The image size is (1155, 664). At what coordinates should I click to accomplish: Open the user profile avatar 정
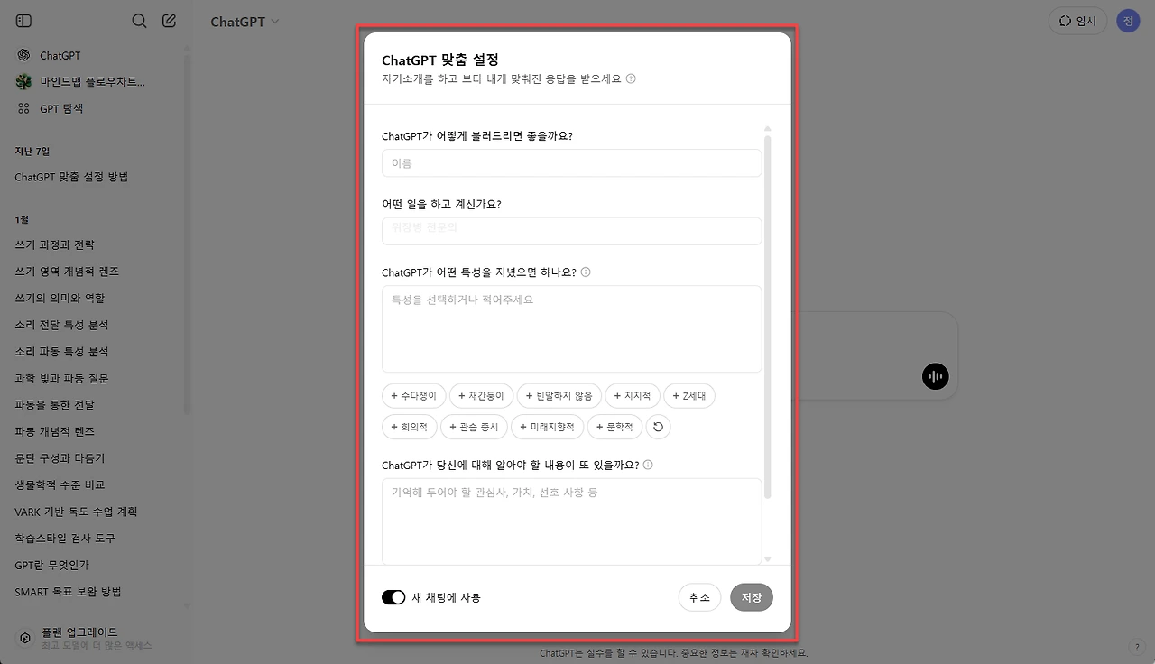(1128, 21)
